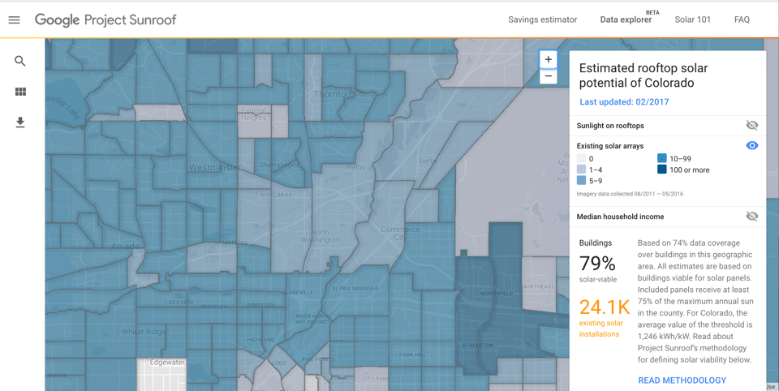The height and width of the screenshot is (391, 779).
Task: Zoom out the map with minus button
Action: pyautogui.click(x=549, y=76)
